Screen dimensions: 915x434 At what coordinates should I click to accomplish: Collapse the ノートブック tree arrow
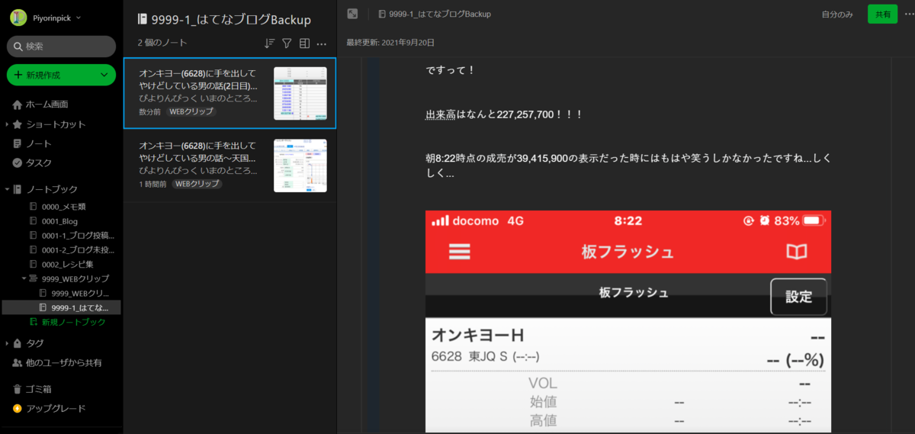click(7, 189)
